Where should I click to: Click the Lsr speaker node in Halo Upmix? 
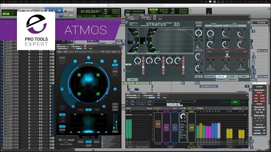point(73,106)
